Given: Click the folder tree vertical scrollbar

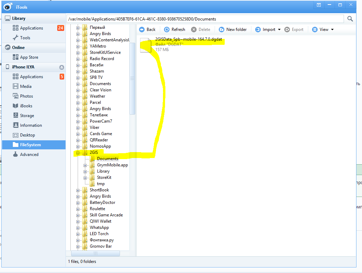Looking at the screenshot, I should 132,78.
